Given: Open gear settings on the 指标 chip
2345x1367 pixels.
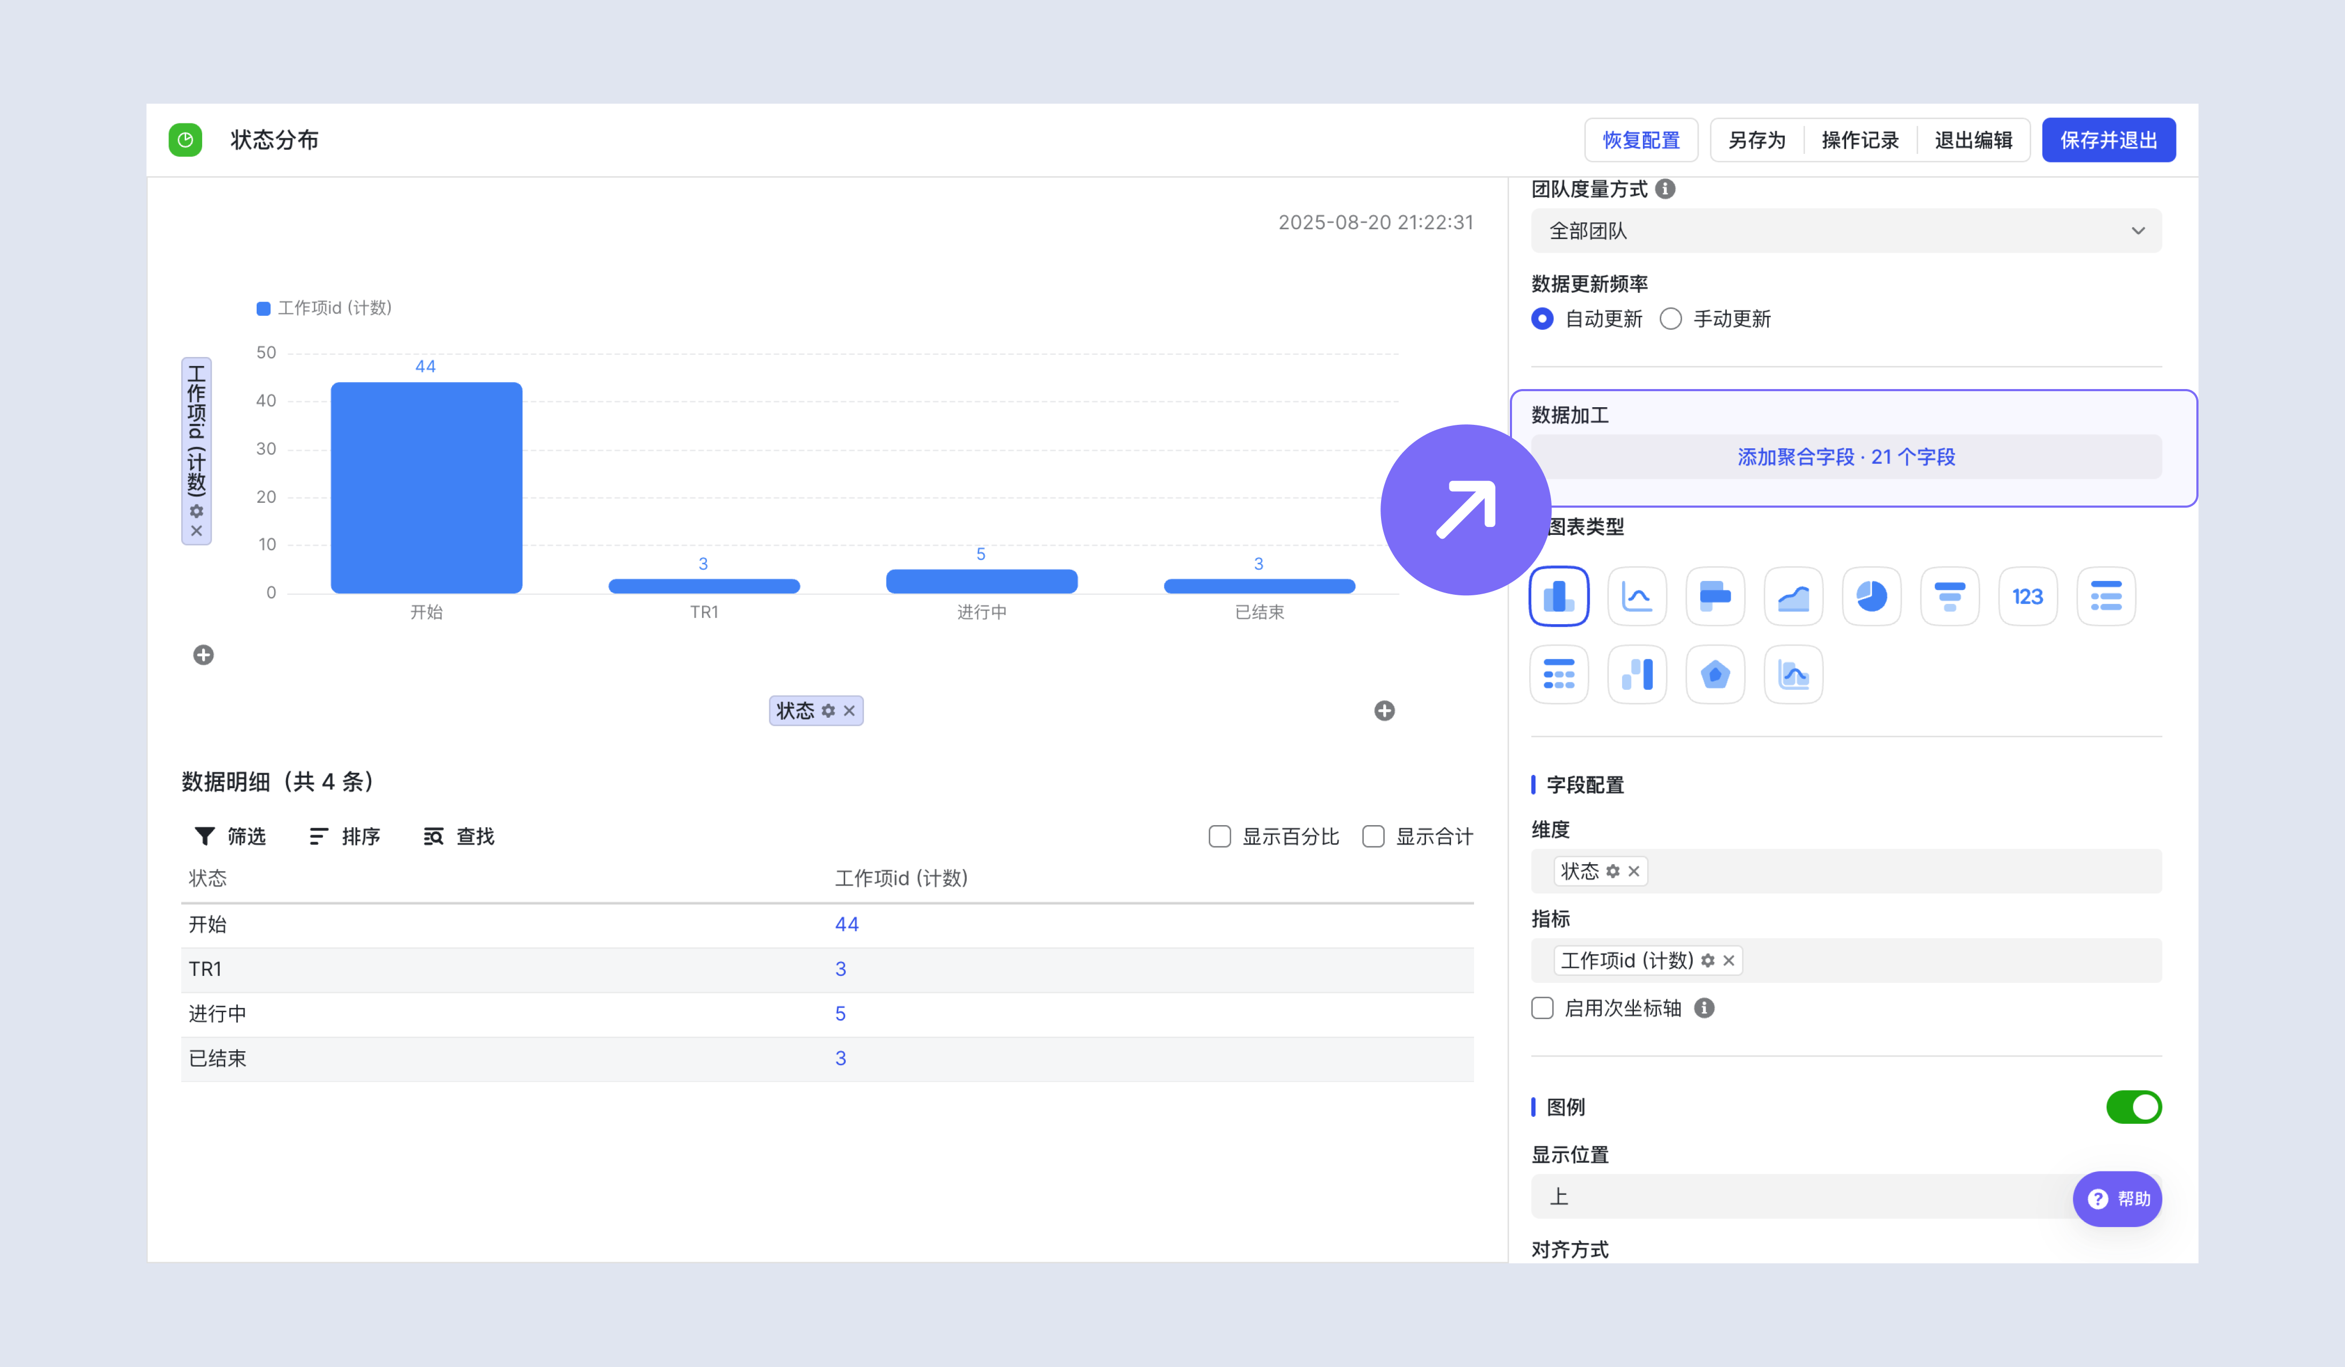Looking at the screenshot, I should (1708, 961).
